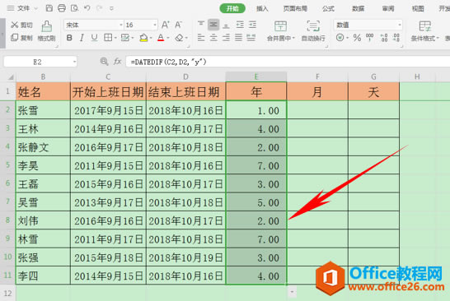Viewport: 450px width, 301px height.
Task: Click the paste options icon below E11
Action: point(292,292)
